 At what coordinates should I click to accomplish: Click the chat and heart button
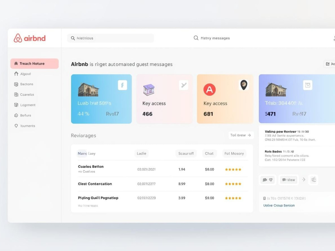267,180
